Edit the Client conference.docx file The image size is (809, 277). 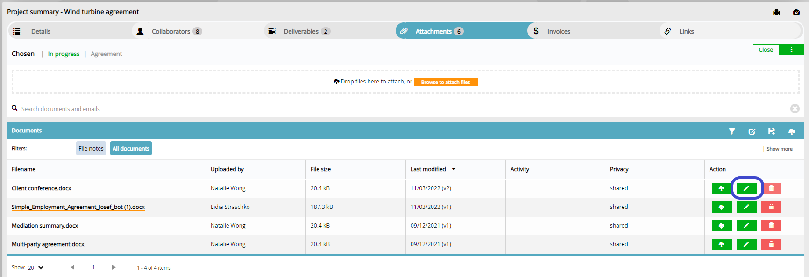(x=746, y=188)
